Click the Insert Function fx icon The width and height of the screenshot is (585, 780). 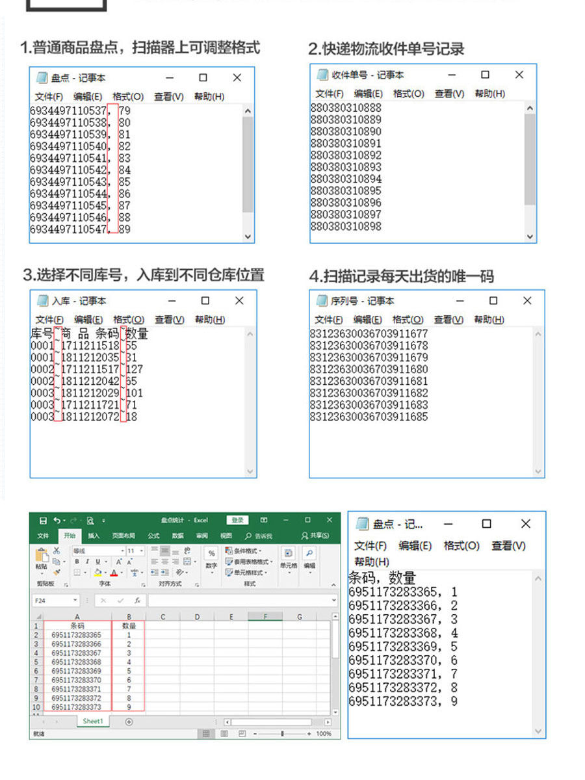click(x=138, y=601)
